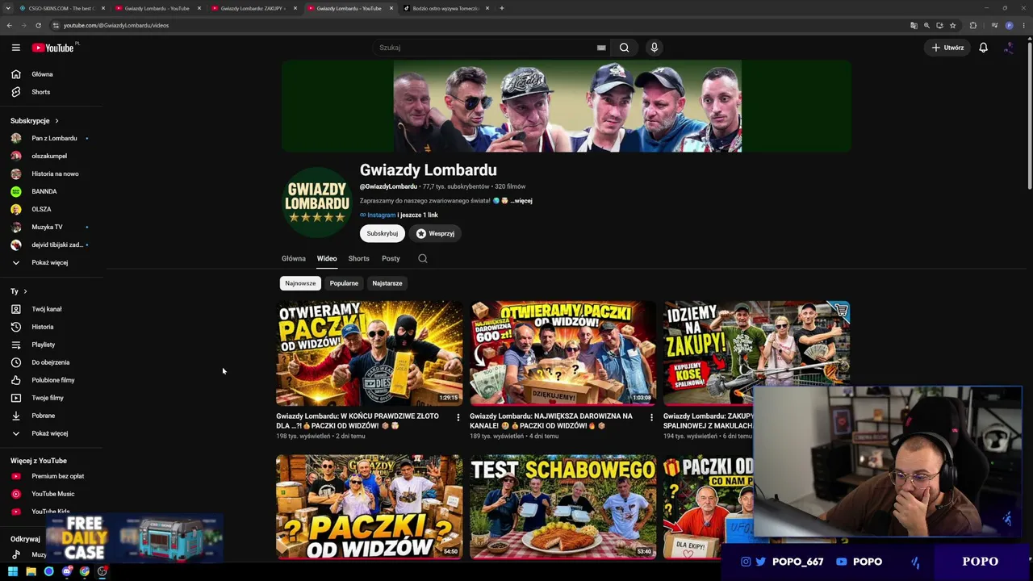Open the zoom magnifier in the address bar
The width and height of the screenshot is (1033, 581).
pos(926,25)
